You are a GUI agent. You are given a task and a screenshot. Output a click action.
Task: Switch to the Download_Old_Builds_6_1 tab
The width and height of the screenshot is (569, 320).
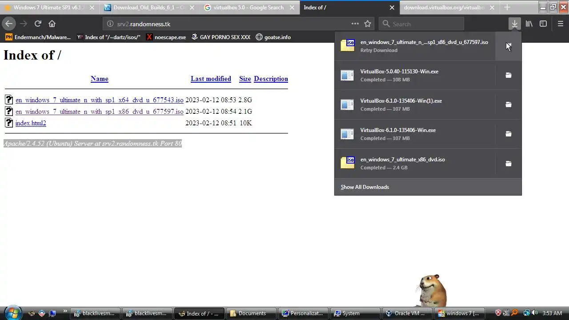149,8
